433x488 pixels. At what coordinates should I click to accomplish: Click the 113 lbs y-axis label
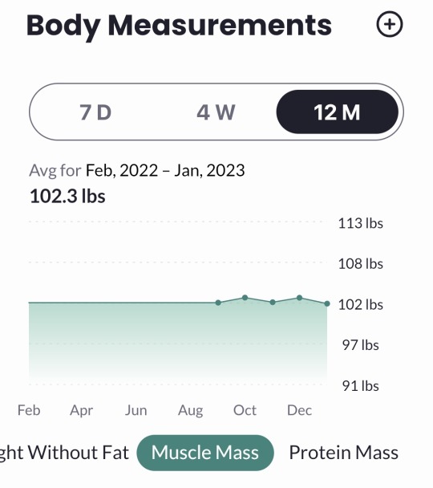click(x=361, y=223)
